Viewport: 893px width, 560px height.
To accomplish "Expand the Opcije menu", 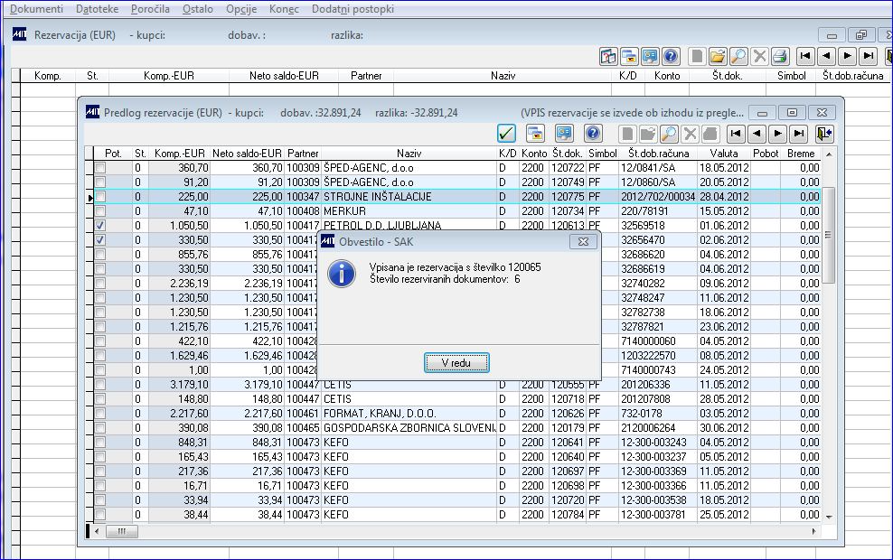I will pos(241,8).
